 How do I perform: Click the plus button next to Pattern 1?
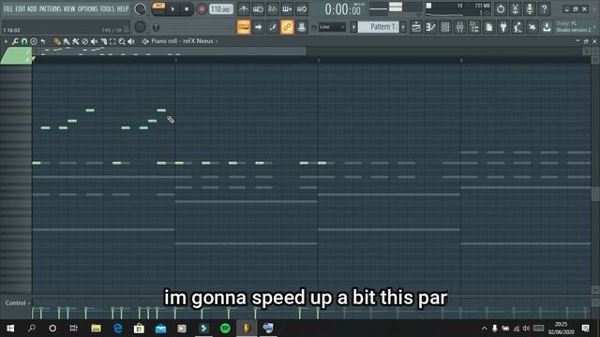pos(403,27)
